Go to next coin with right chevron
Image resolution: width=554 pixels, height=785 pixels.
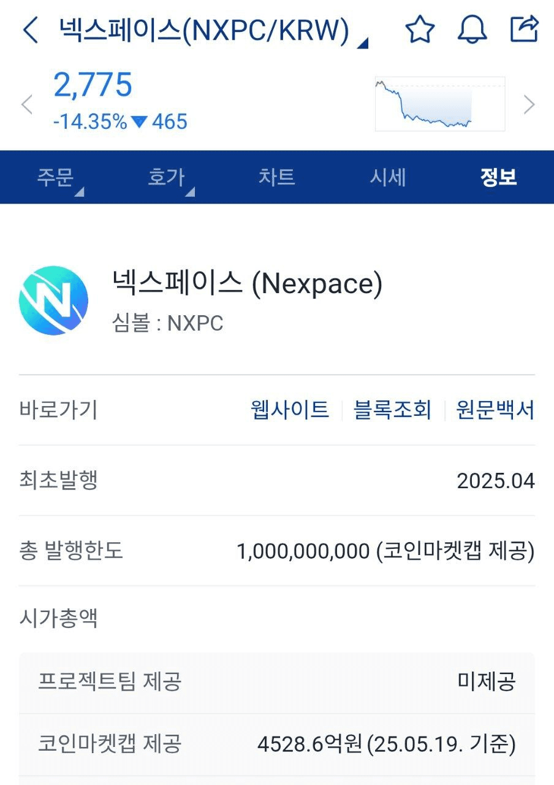click(529, 105)
